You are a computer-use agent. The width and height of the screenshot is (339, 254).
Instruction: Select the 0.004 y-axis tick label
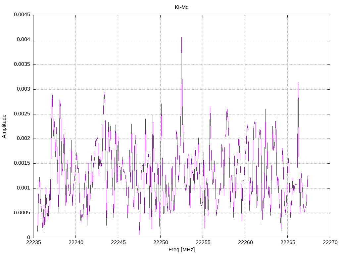coord(23,40)
